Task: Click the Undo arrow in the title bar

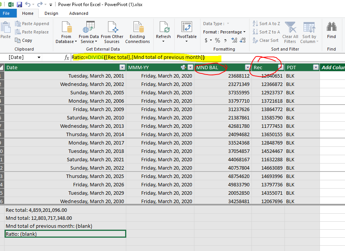Action: pos(28,5)
